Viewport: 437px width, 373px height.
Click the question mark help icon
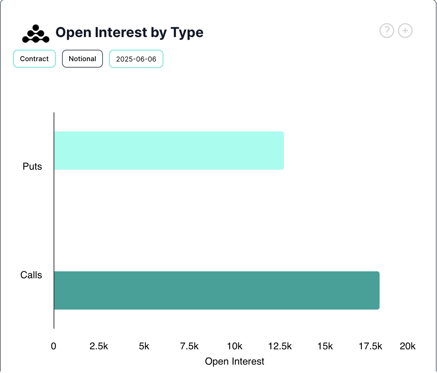[x=386, y=31]
